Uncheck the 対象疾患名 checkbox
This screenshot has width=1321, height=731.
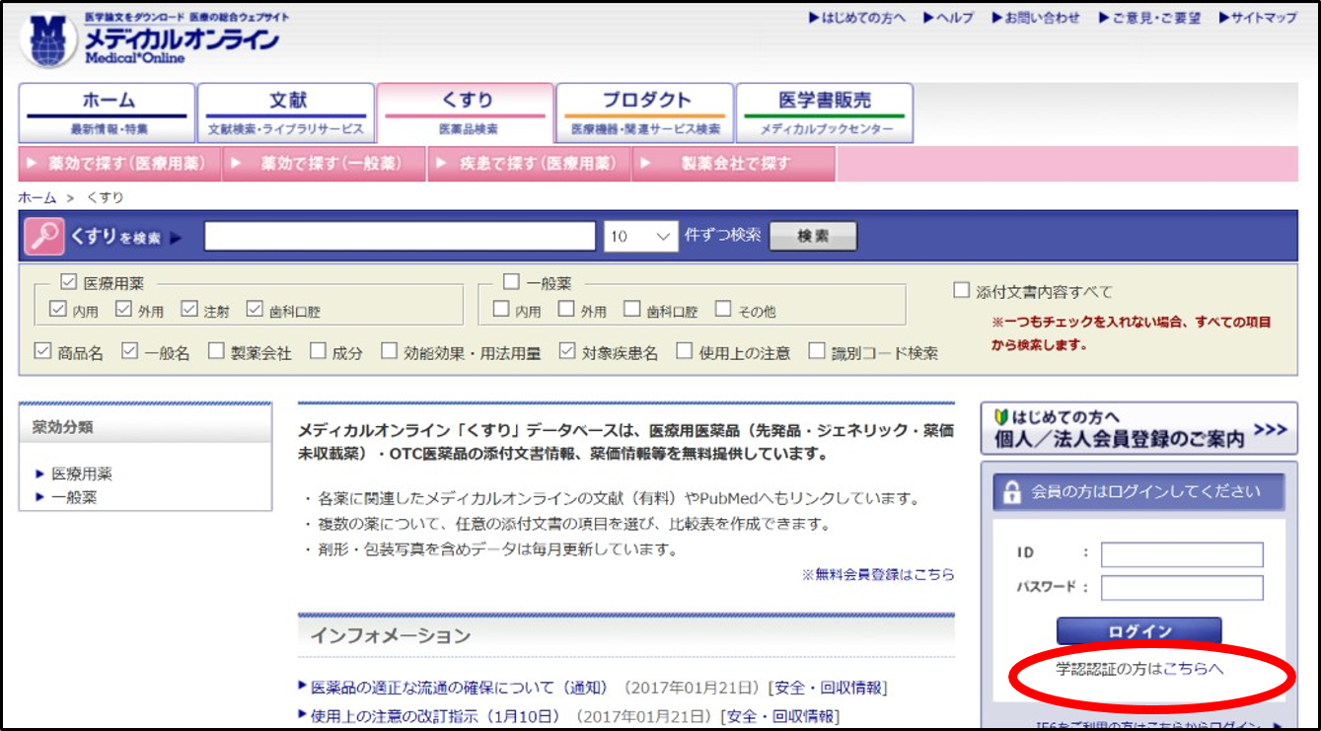566,351
